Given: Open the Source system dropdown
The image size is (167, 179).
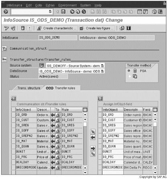Looking at the screenshot, I should (102, 66).
